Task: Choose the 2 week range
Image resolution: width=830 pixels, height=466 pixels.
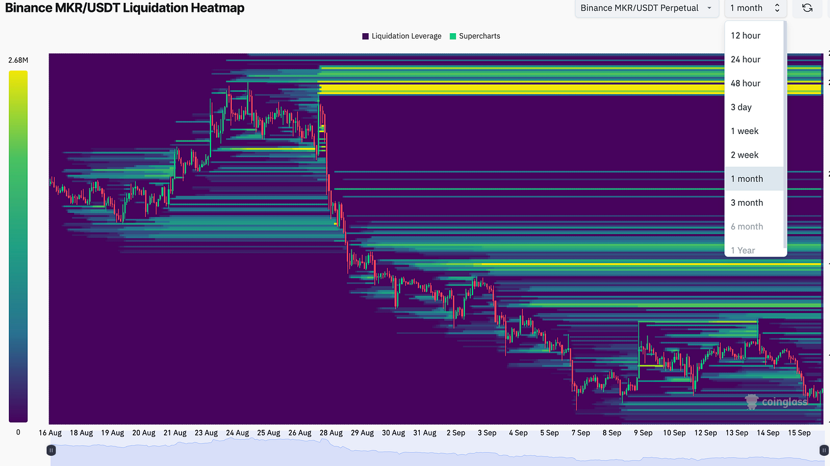Action: pos(754,155)
